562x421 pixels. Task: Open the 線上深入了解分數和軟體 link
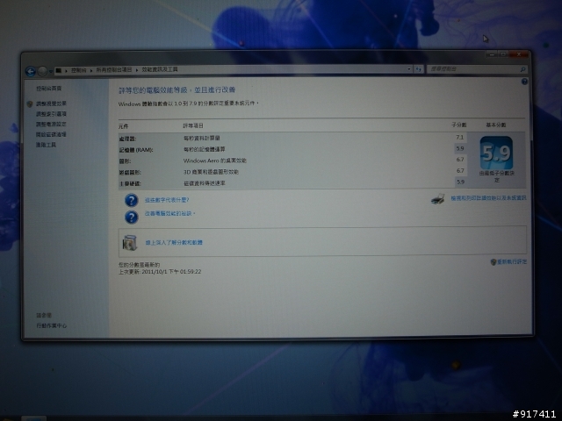point(174,242)
